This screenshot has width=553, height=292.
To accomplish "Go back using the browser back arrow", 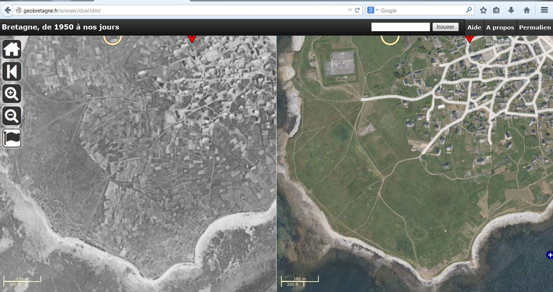I will (x=8, y=10).
